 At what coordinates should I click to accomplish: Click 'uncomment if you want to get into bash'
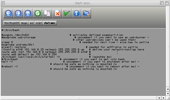(x=94, y=59)
